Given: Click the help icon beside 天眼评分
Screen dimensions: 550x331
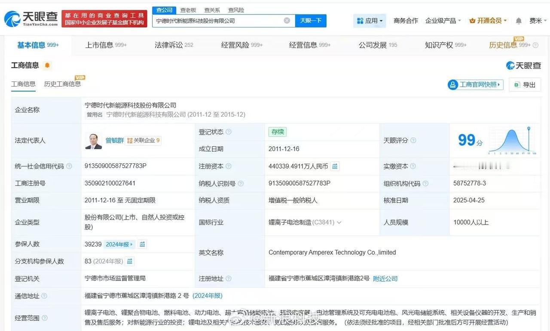Looking at the screenshot, I should pos(413,140).
